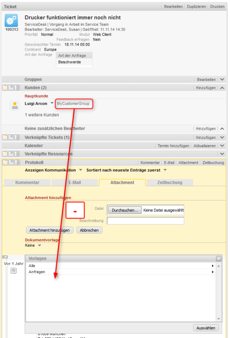Screen dimensions: 230x338
Task: Open the Dokumentvorlage Keine dropdown
Action: pyautogui.click(x=39, y=246)
